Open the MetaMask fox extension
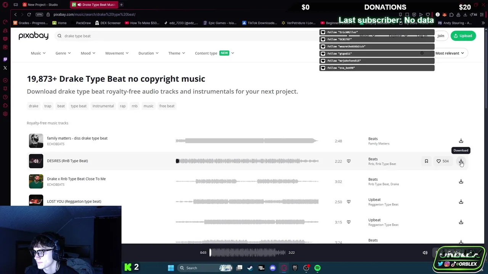 pos(445,14)
